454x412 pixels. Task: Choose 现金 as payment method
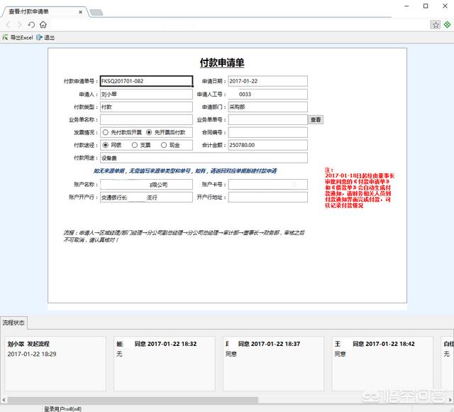[164, 145]
